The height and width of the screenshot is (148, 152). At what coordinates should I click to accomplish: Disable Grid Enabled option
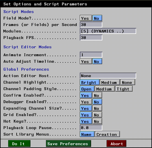(97, 115)
